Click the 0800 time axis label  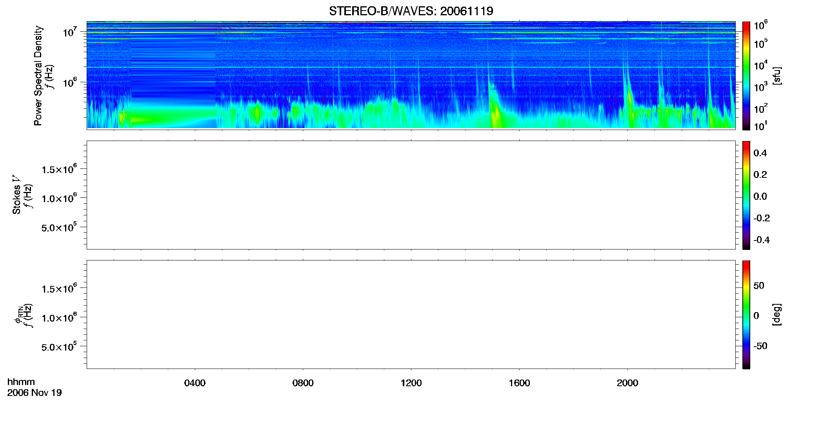pyautogui.click(x=303, y=383)
